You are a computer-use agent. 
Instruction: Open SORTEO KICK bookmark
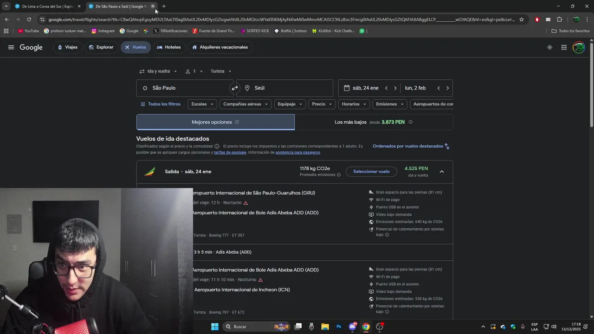255,31
